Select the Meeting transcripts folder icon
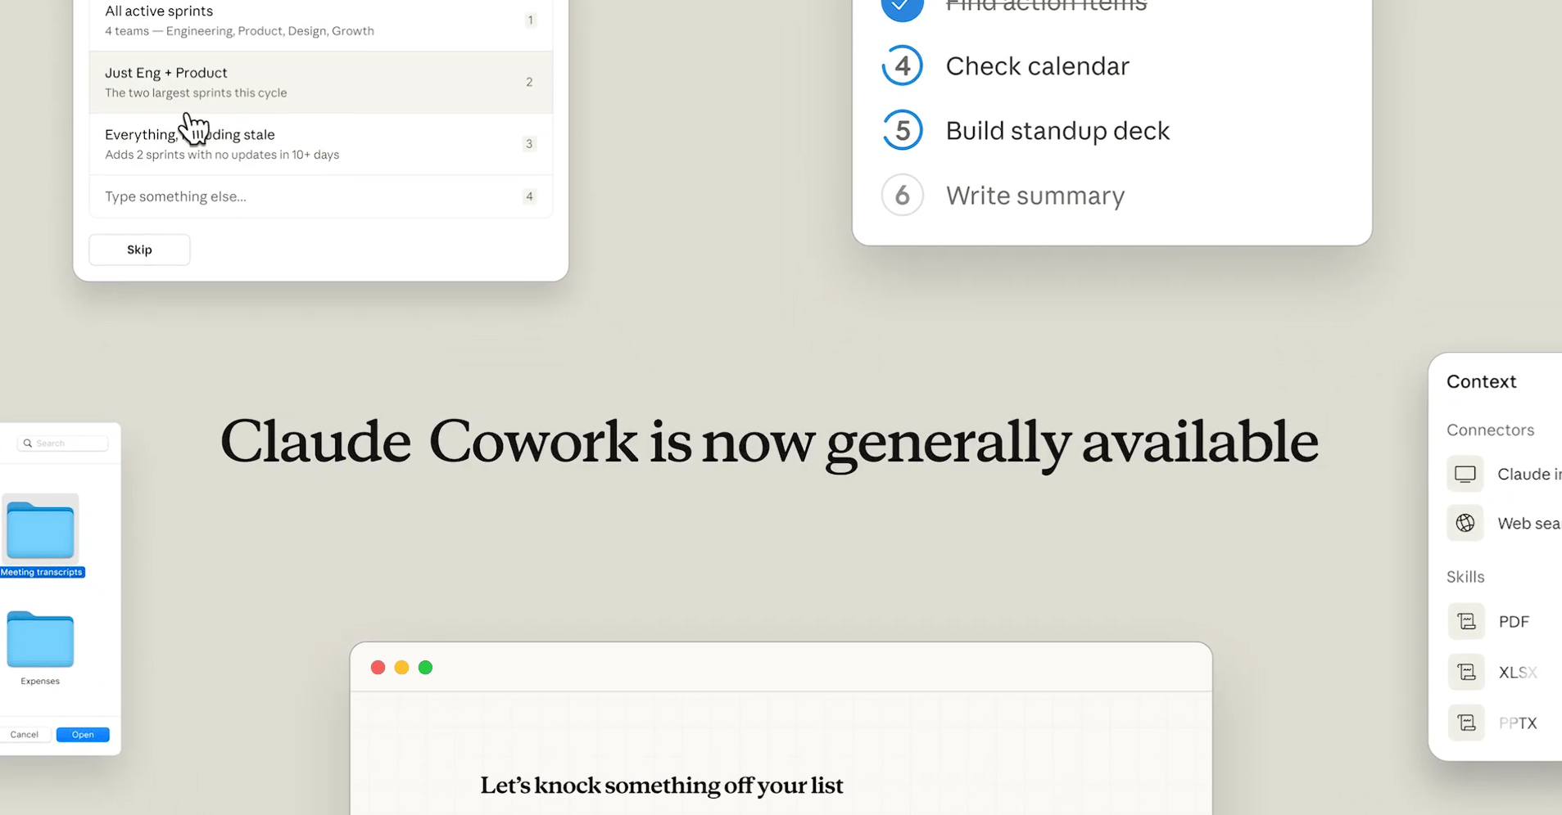1562x815 pixels. (40, 529)
